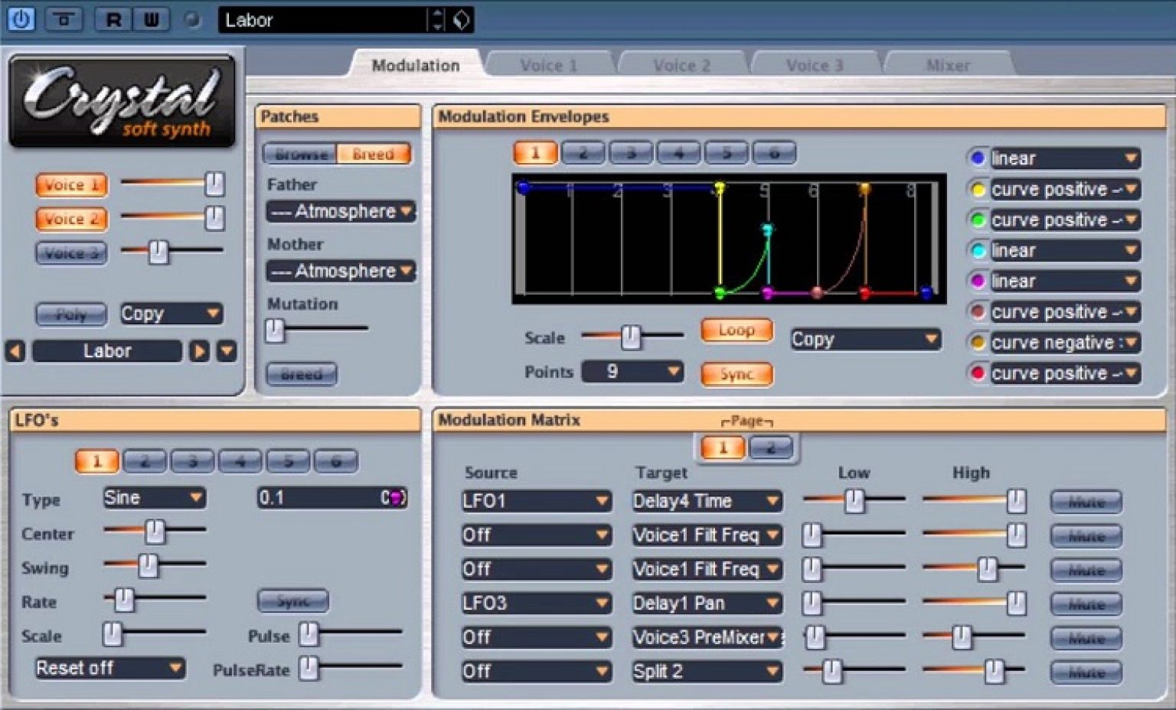
Task: Enable Voice 3 in the voices panel
Action: click(x=70, y=252)
